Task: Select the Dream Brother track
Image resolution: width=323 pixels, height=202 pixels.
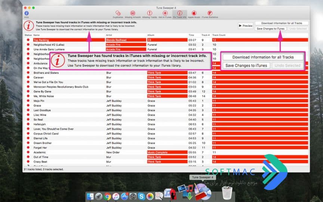Action: [x=43, y=143]
